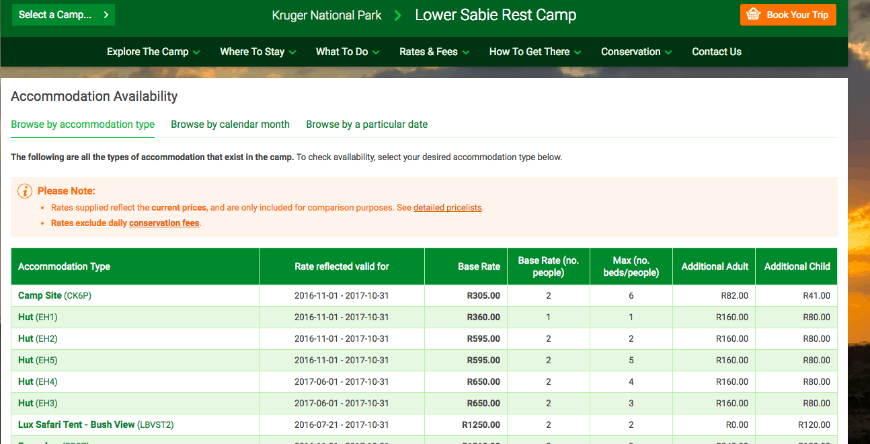This screenshot has height=444, width=870.
Task: Click the Hut (EH4) row's date range
Action: pyautogui.click(x=342, y=381)
